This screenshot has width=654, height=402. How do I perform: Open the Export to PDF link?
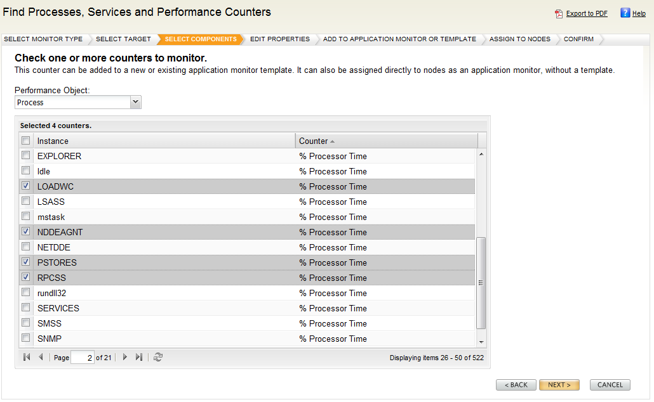point(587,13)
